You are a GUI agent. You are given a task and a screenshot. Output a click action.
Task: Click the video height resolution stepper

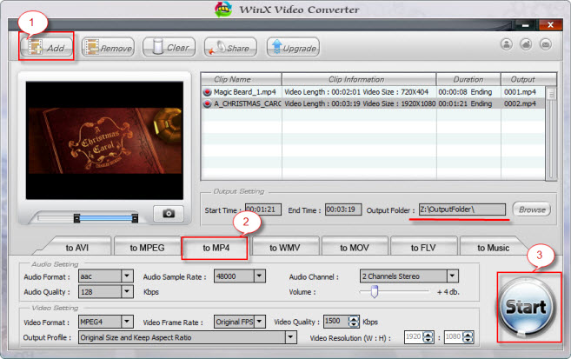click(468, 337)
